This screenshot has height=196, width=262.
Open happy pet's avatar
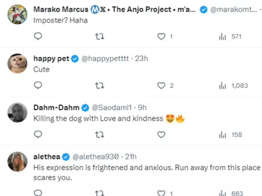(x=17, y=63)
